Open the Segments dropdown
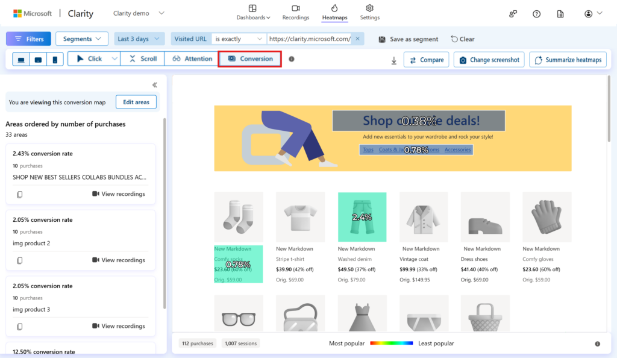Screen dimensions: 617x358 click(x=82, y=39)
